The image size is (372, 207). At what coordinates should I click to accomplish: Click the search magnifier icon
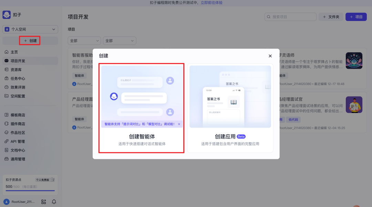pos(269,17)
